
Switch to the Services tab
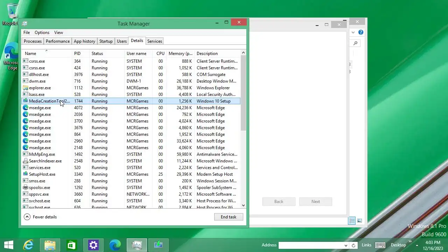click(155, 41)
